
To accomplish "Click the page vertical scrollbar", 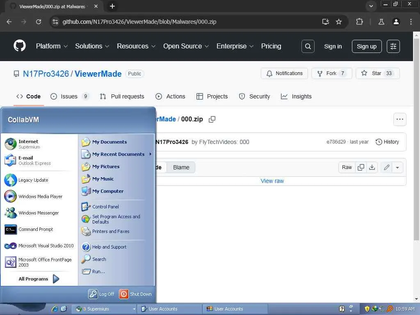I will point(416,139).
